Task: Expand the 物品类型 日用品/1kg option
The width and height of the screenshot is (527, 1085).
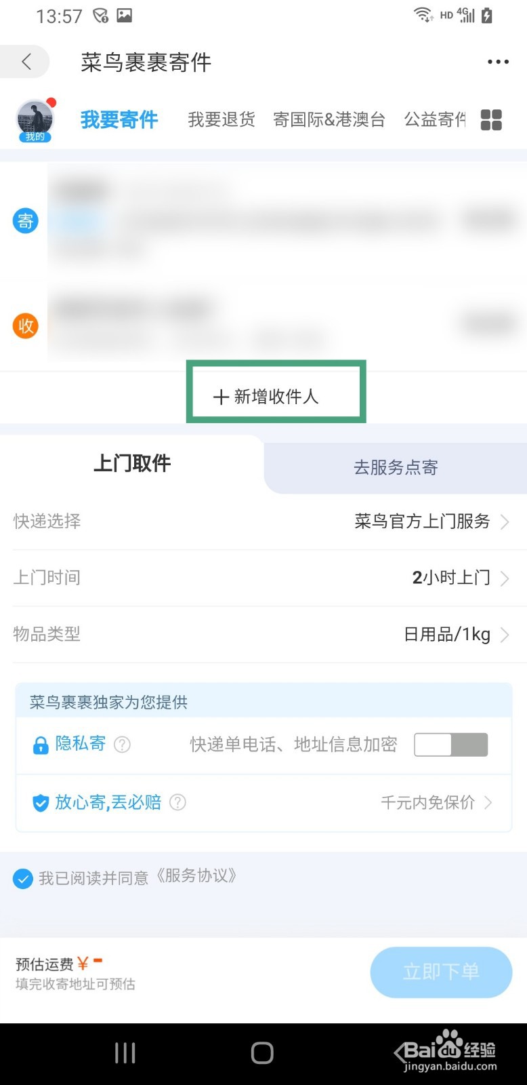Action: (x=263, y=634)
